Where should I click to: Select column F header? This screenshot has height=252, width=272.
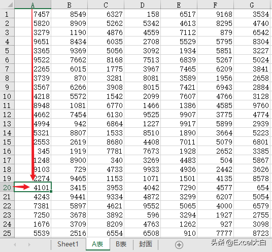[x=216, y=5]
